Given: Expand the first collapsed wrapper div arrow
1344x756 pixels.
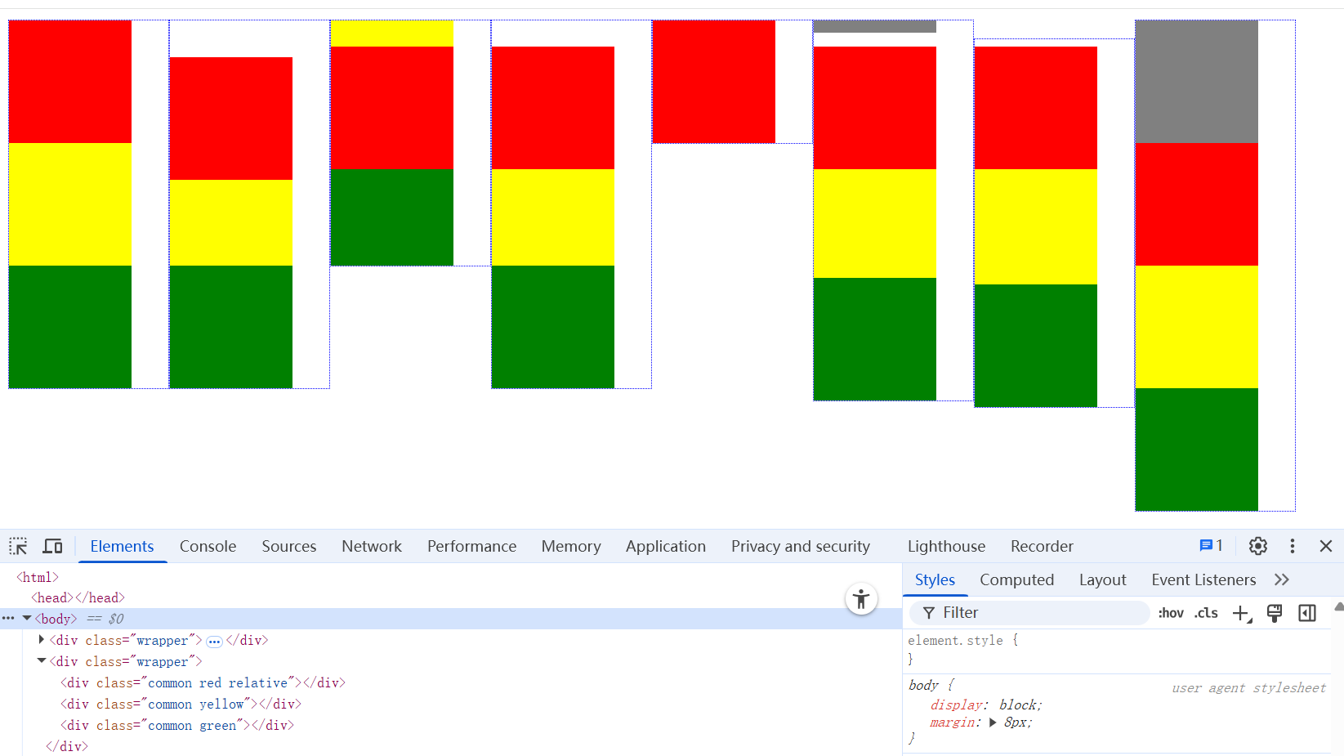Looking at the screenshot, I should (42, 640).
